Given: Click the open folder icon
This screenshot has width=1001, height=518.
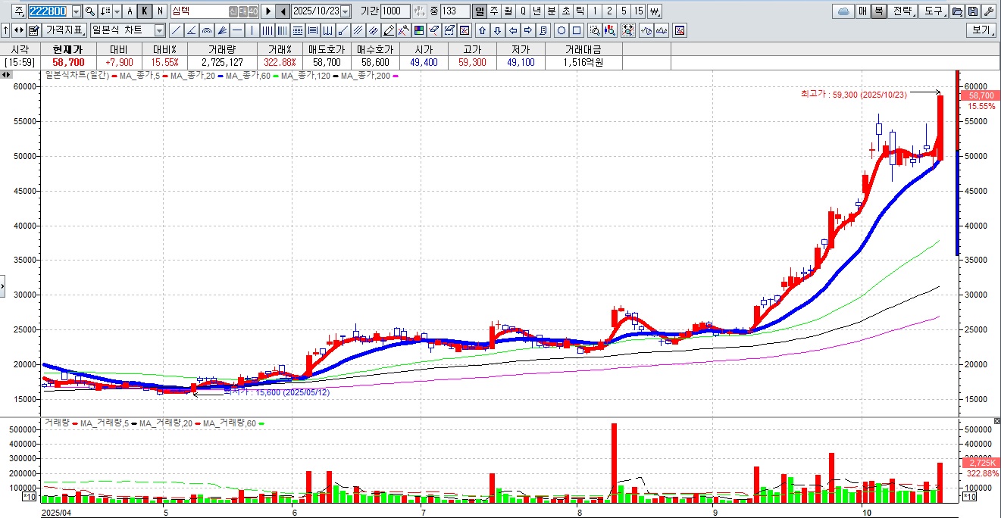Looking at the screenshot, I should pyautogui.click(x=957, y=11).
